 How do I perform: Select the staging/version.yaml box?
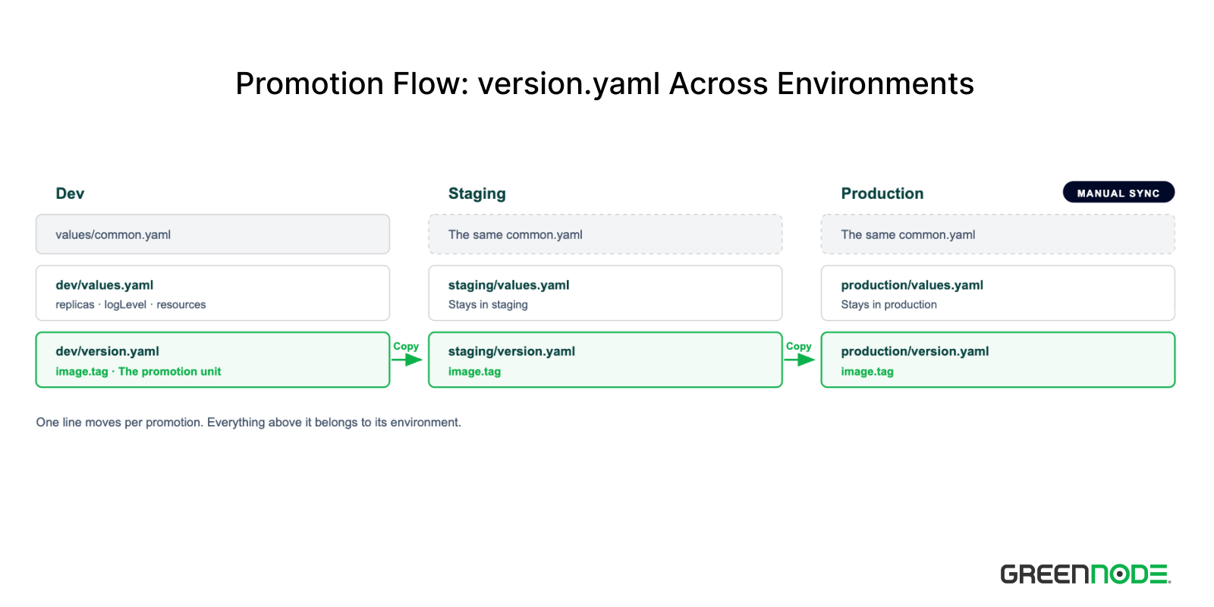point(605,360)
